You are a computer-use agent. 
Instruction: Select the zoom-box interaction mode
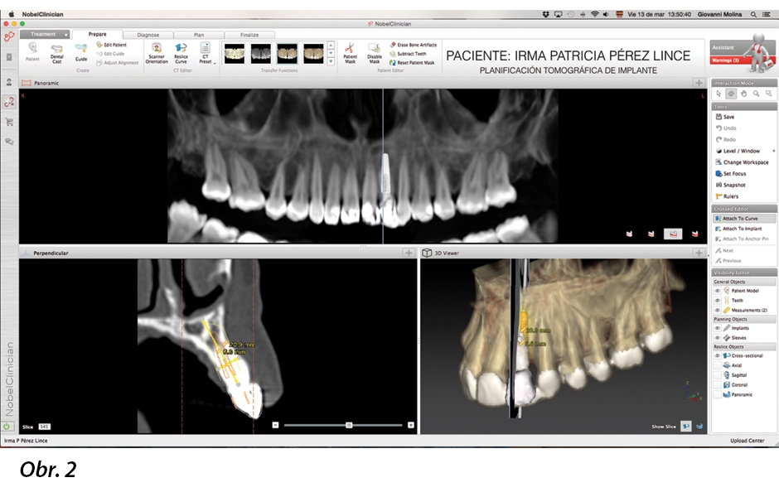[768, 94]
